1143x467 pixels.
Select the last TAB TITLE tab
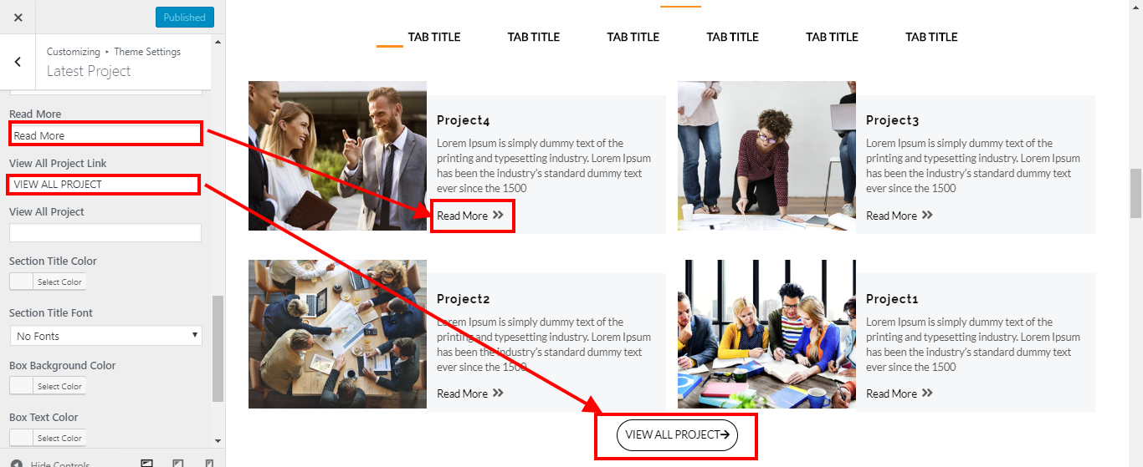931,37
